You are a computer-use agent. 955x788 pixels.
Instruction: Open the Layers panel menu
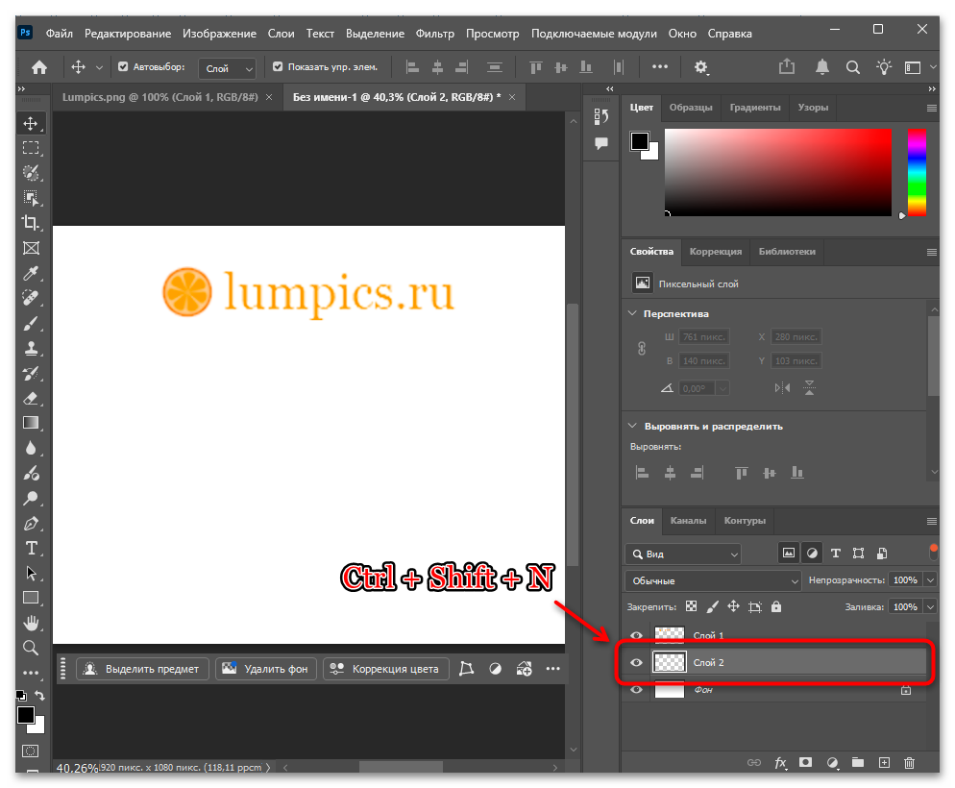click(x=931, y=521)
